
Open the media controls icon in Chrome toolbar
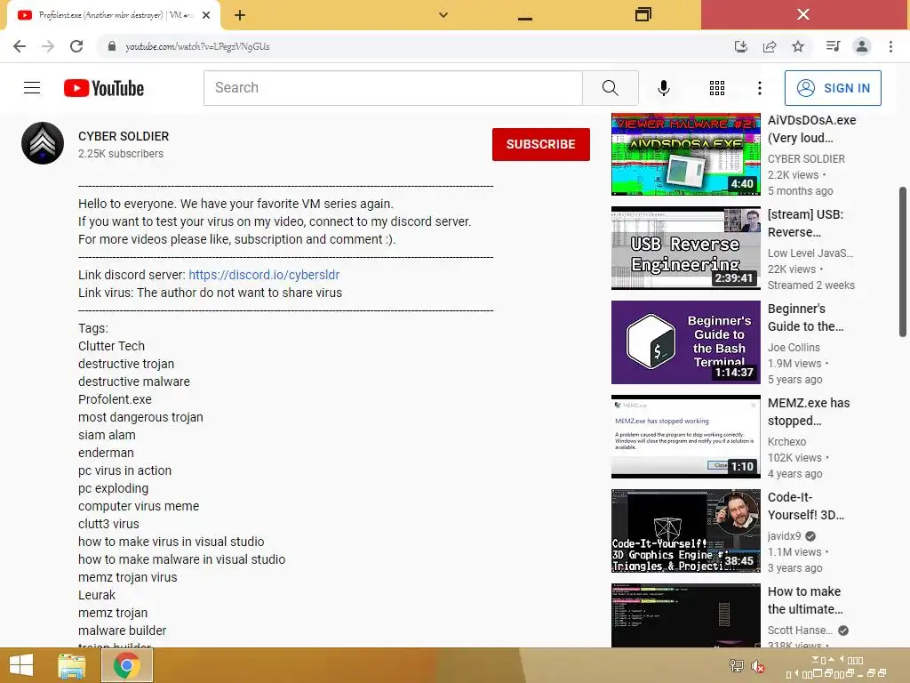point(833,46)
